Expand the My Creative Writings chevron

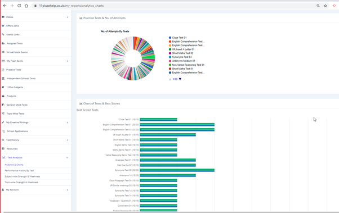(x=68, y=123)
